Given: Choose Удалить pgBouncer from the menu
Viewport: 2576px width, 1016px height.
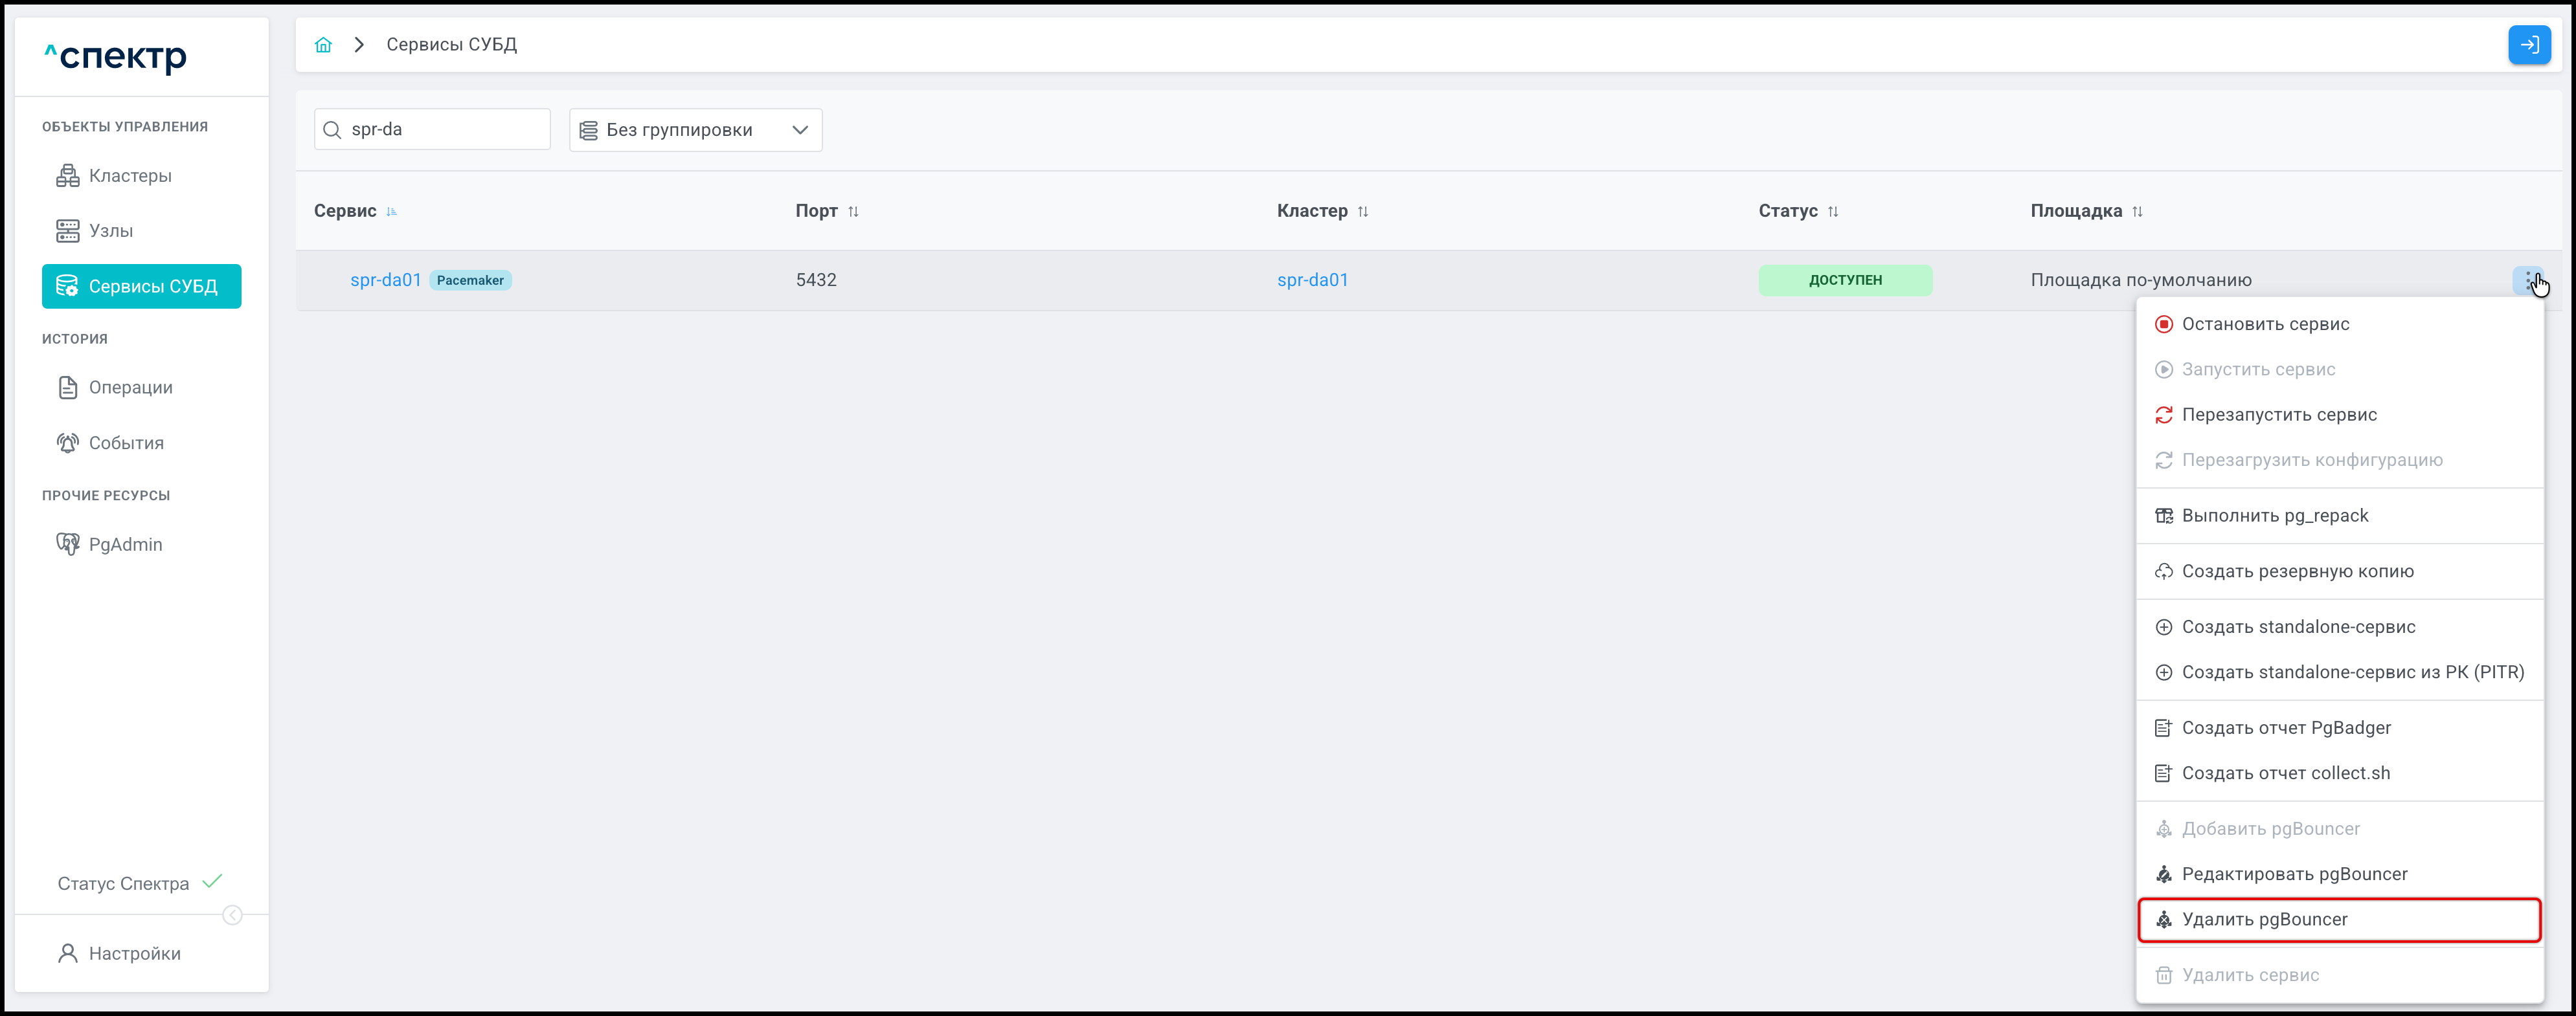Looking at the screenshot, I should (2264, 919).
